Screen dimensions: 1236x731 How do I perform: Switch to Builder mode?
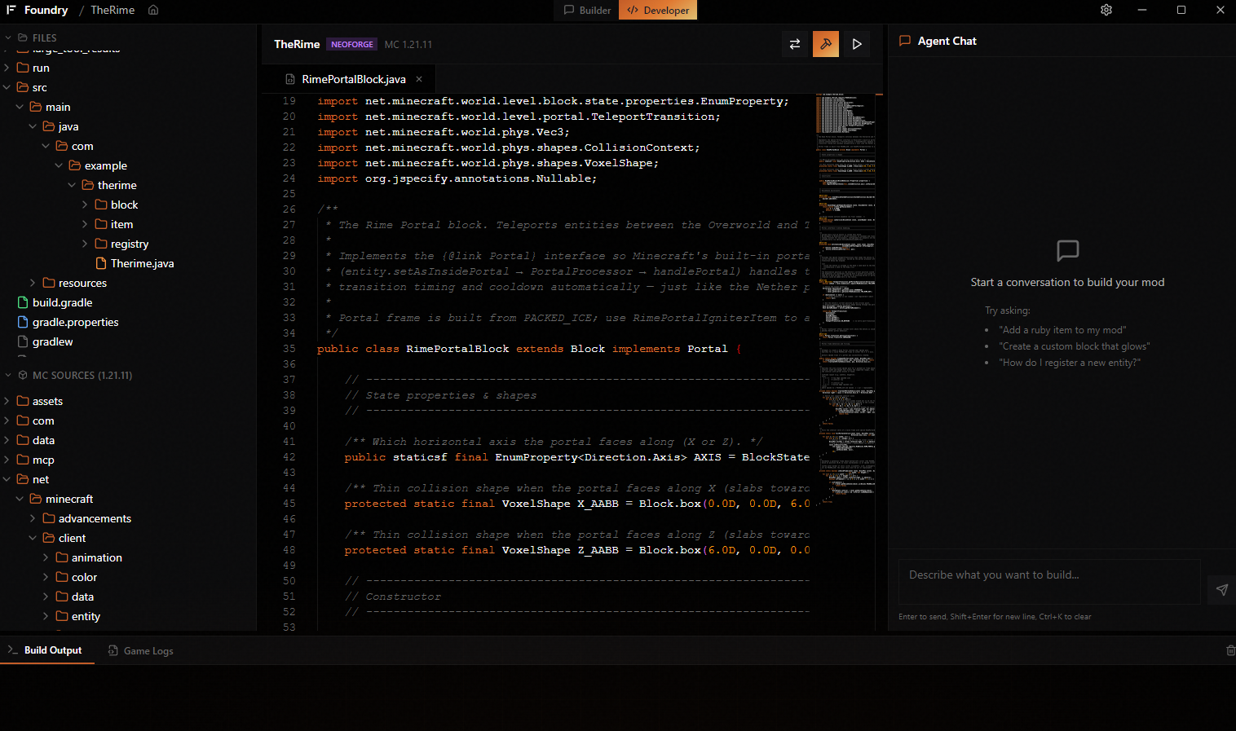[x=586, y=10]
